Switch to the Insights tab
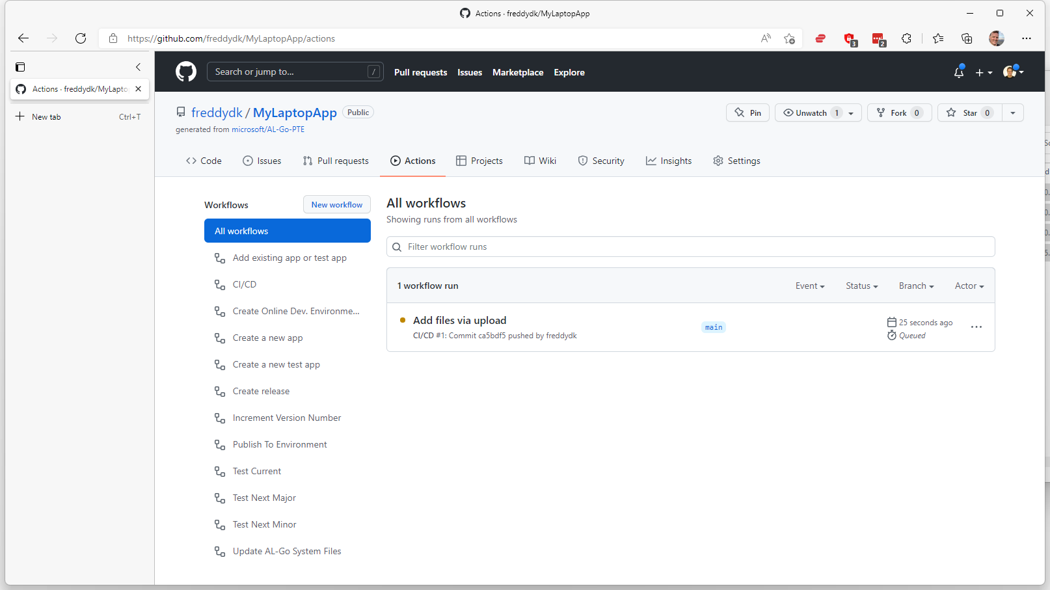This screenshot has width=1050, height=590. pyautogui.click(x=669, y=161)
